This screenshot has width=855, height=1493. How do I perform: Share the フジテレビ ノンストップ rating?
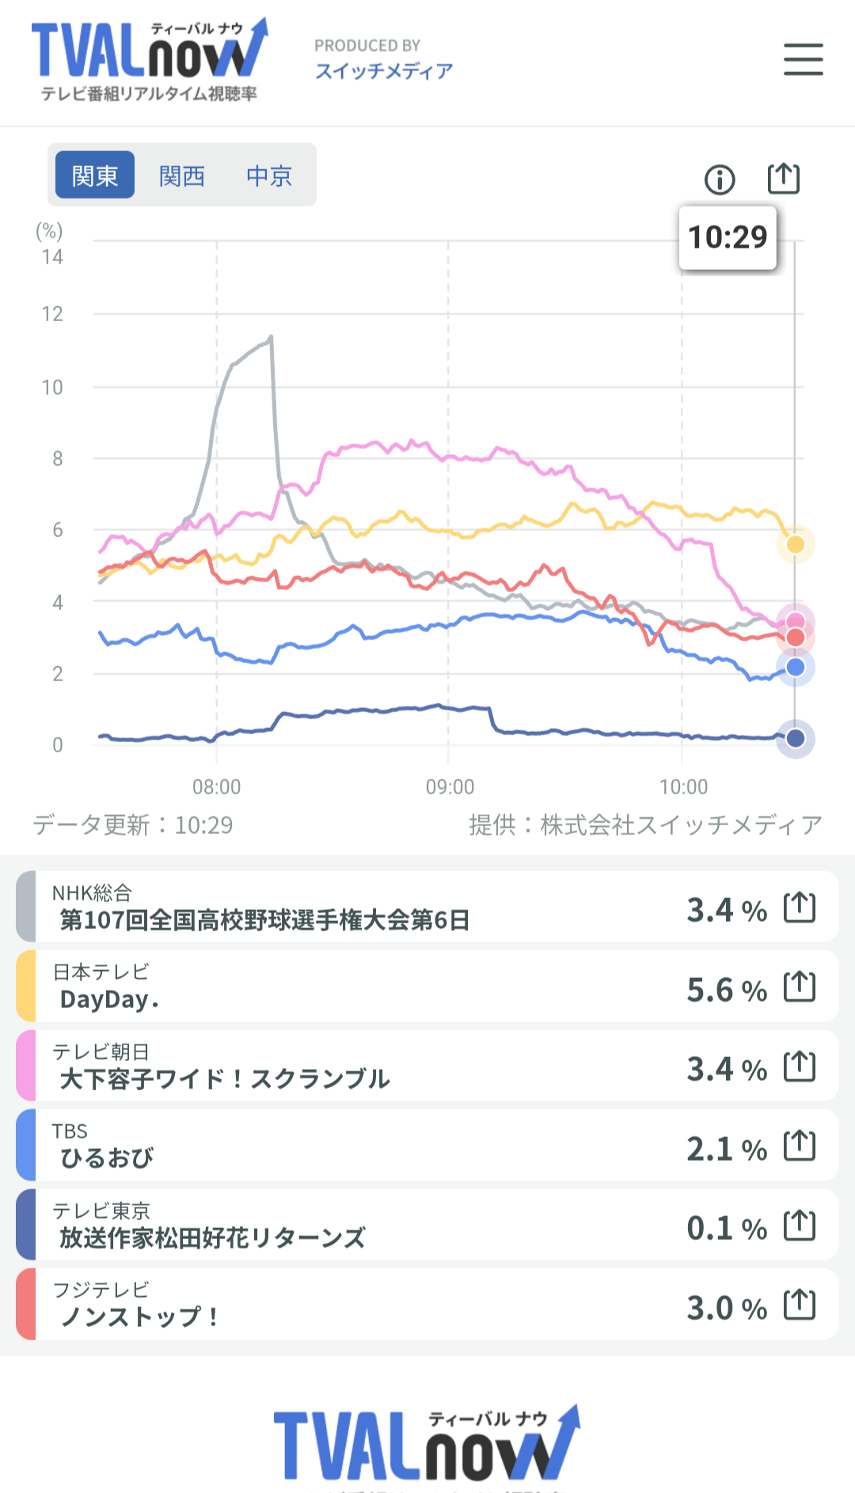pos(800,1305)
